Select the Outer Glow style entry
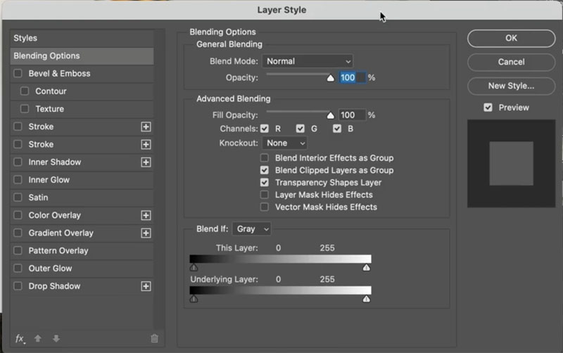This screenshot has height=353, width=563. coord(82,269)
